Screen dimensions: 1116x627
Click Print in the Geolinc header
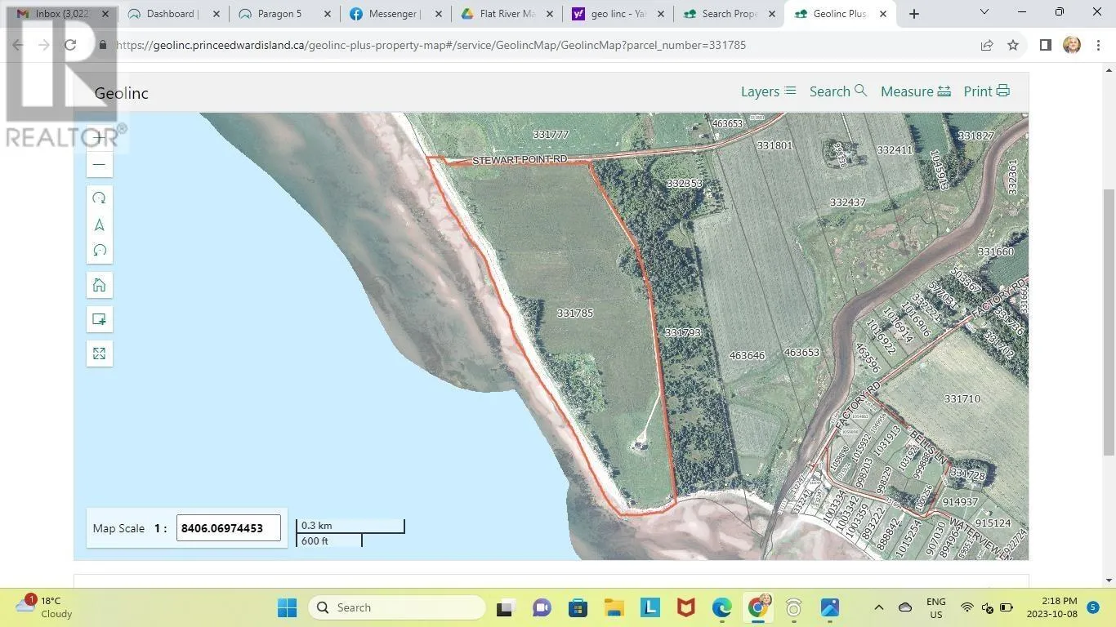coord(986,91)
